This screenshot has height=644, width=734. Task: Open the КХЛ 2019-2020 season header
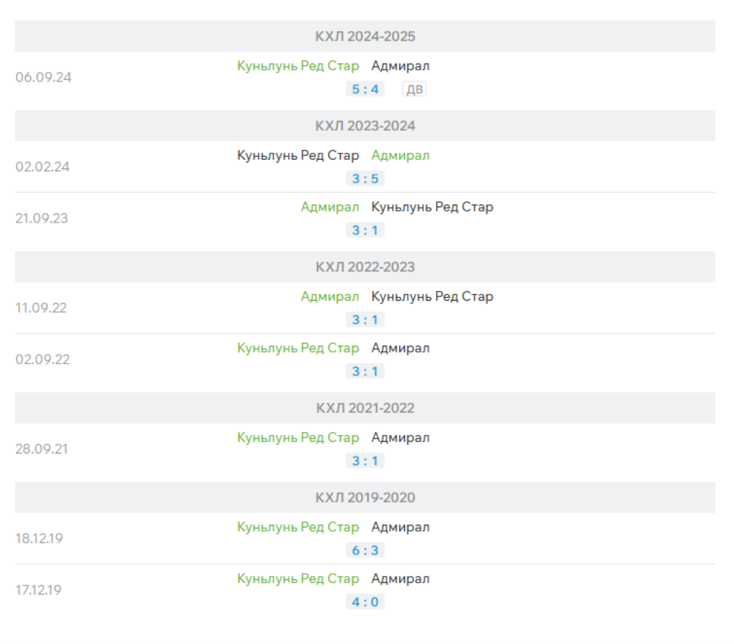click(365, 497)
